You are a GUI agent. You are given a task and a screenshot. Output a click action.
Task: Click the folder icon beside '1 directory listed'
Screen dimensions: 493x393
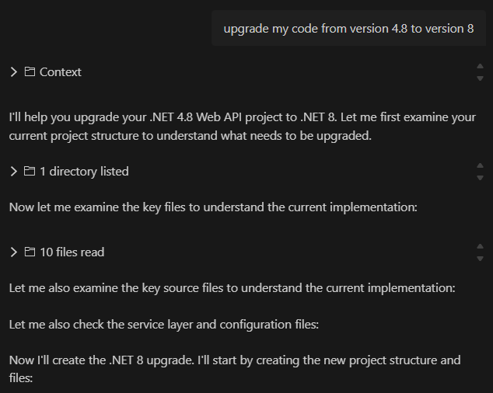(x=30, y=171)
